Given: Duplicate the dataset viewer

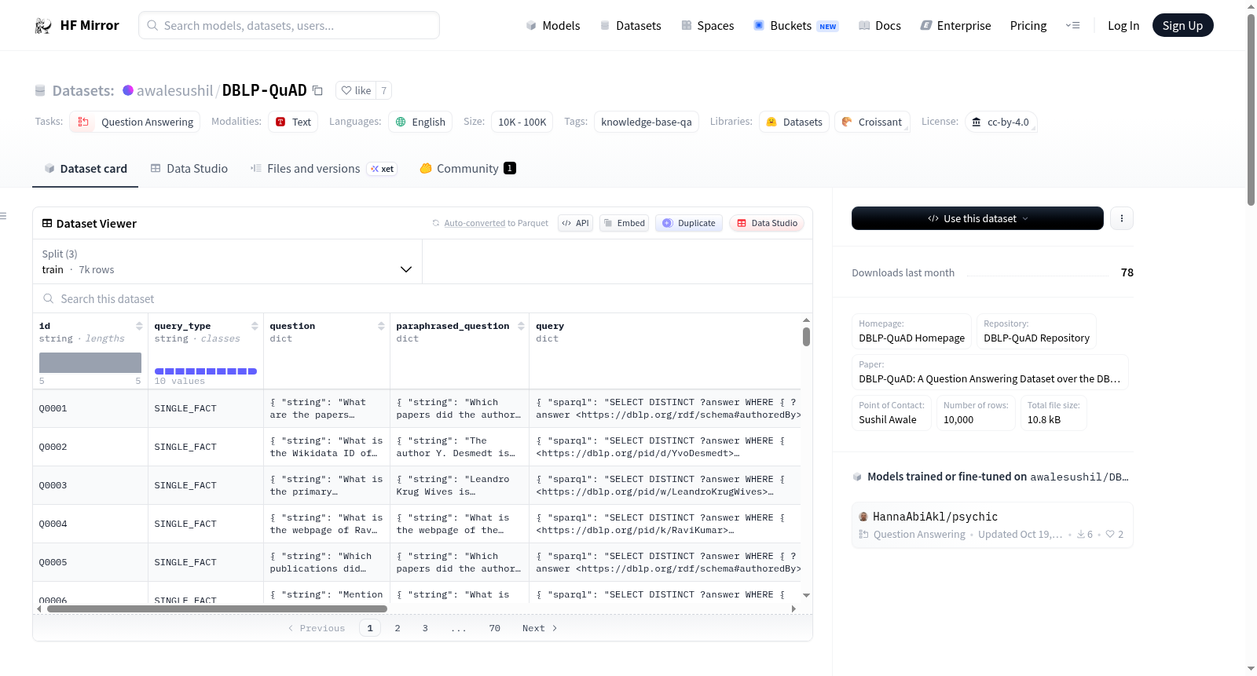Looking at the screenshot, I should tap(689, 223).
